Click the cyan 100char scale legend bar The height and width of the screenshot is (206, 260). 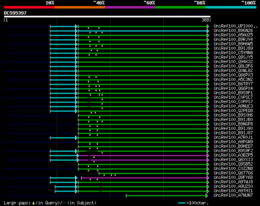click(x=182, y=203)
